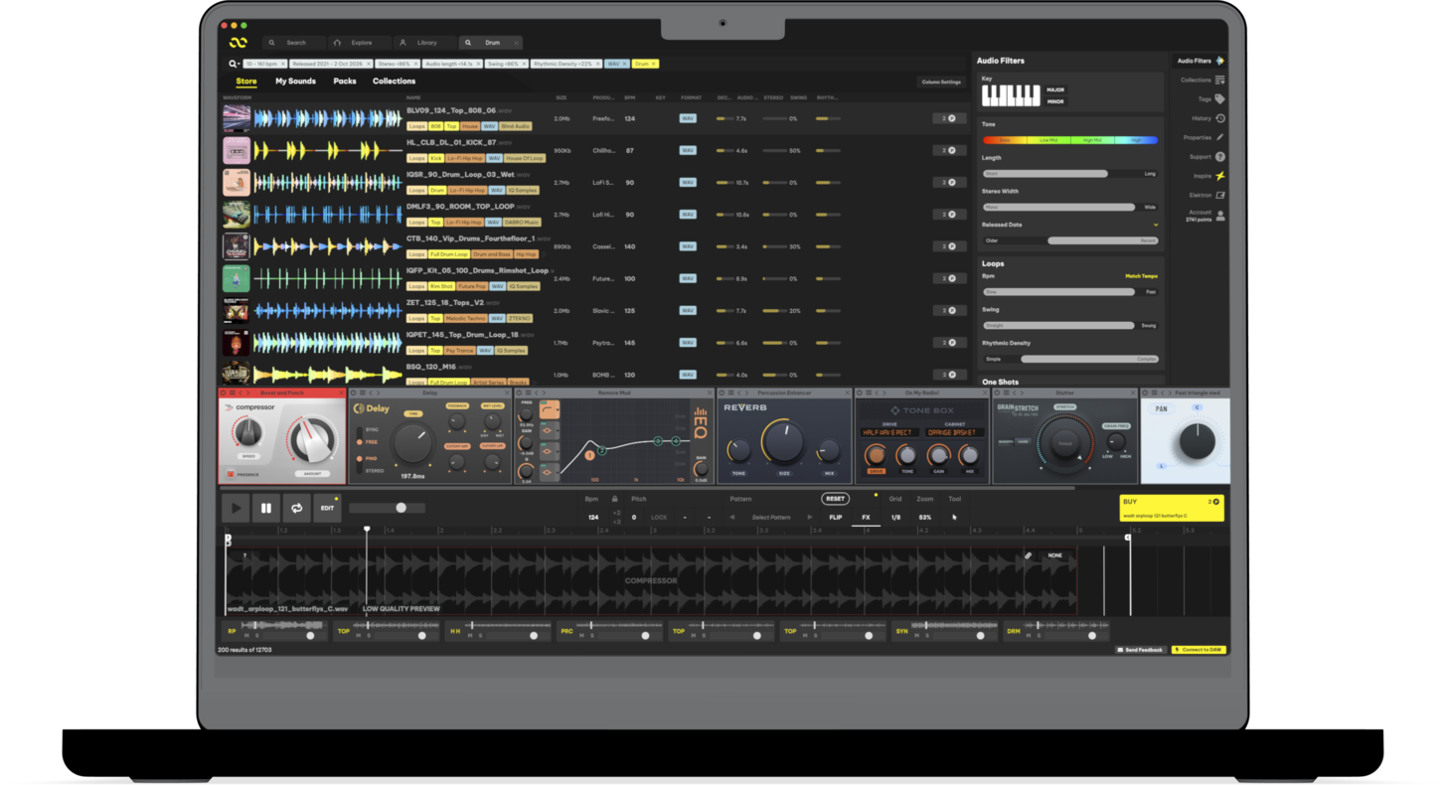Click the Inspire lightning bolt icon
This screenshot has width=1442, height=785.
pos(1219,176)
